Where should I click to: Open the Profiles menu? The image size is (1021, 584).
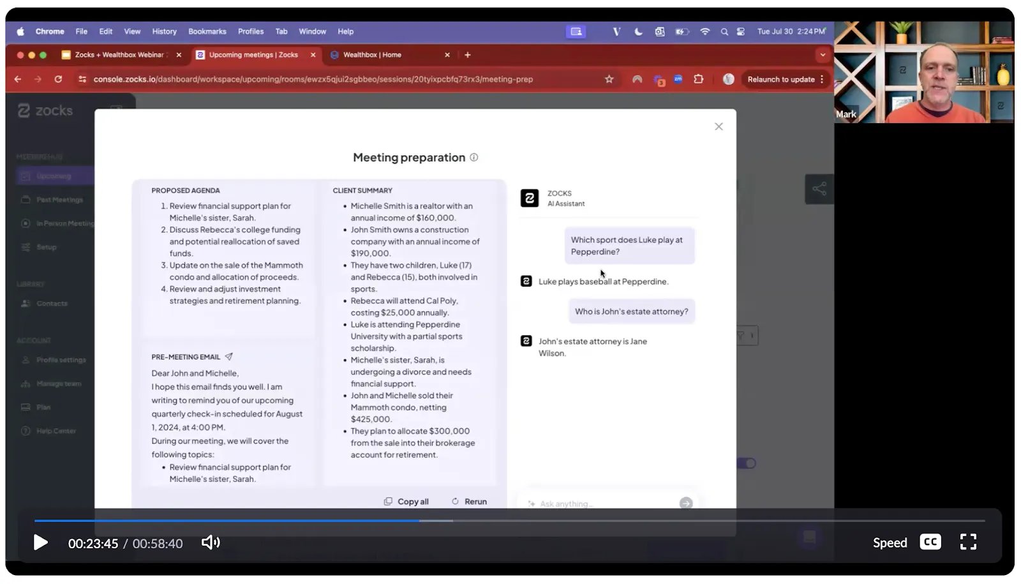click(251, 31)
